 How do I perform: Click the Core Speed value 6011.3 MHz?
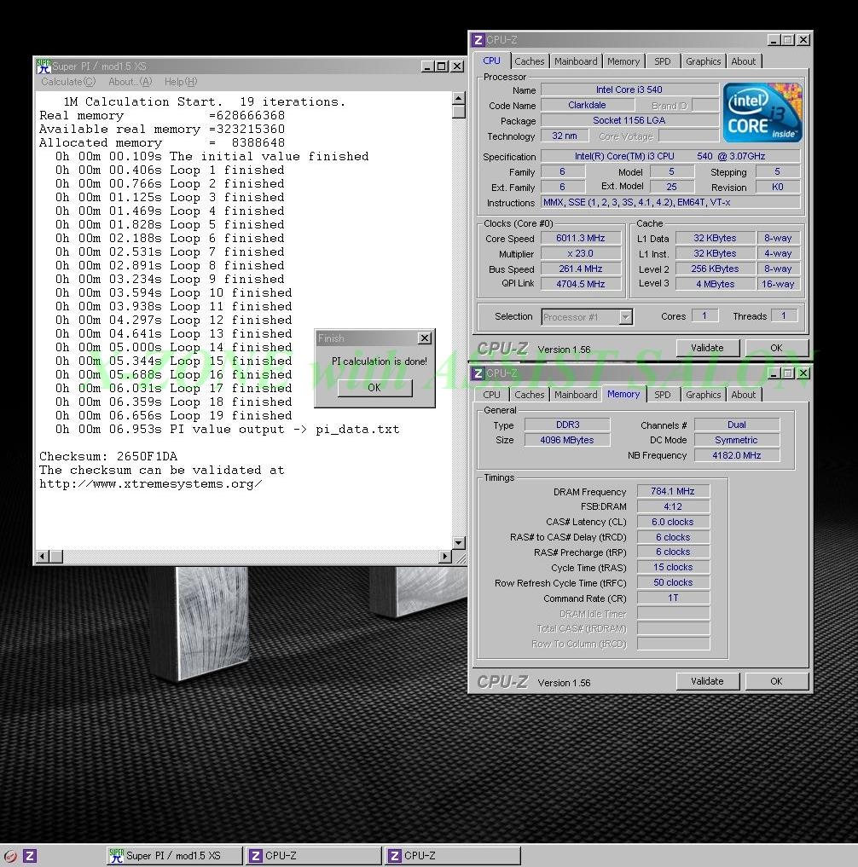click(580, 239)
